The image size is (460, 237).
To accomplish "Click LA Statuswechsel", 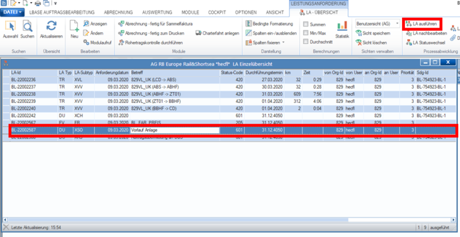I will click(425, 43).
